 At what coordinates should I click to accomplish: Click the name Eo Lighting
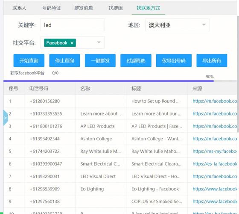92,189
